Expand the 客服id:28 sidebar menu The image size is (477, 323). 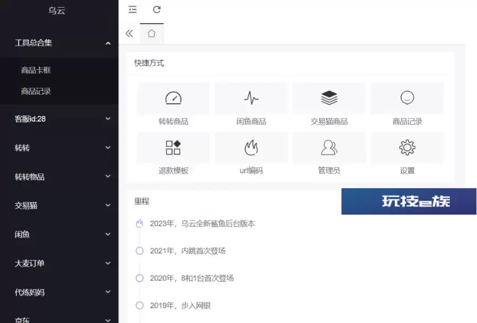tap(59, 119)
